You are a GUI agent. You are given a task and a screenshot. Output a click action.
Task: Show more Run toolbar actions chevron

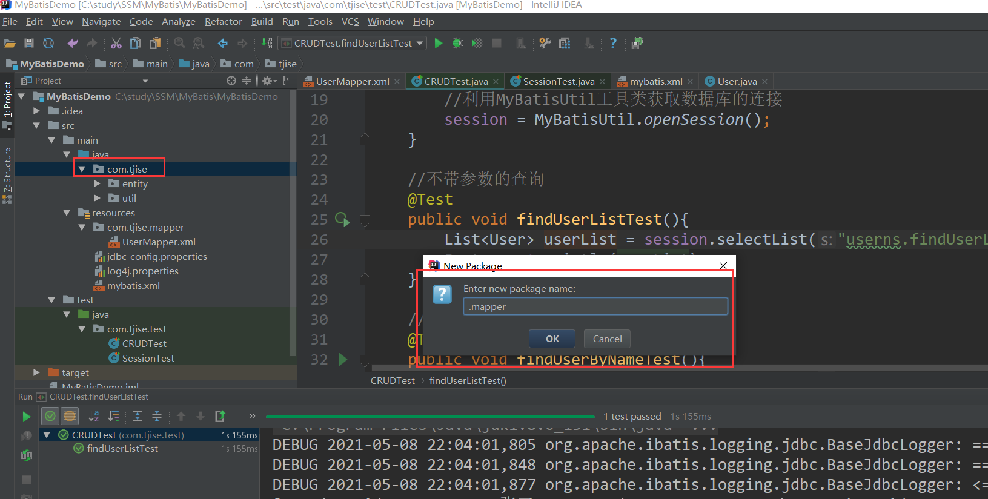click(253, 416)
